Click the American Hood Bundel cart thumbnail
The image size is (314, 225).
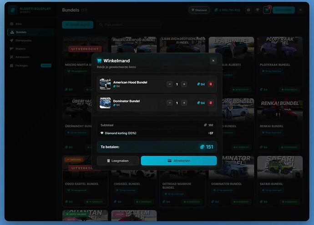[x=105, y=84]
